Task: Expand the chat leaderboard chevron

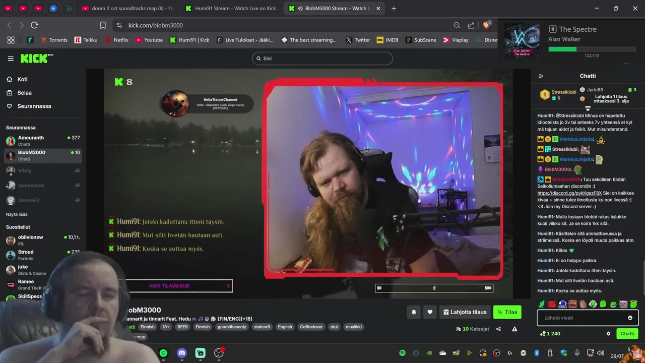Action: pyautogui.click(x=588, y=108)
